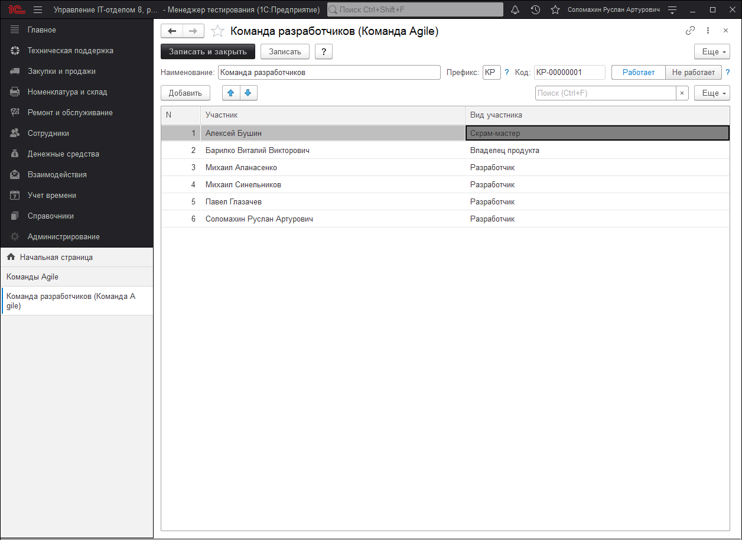Switch to the Команды Agile tab
Image resolution: width=742 pixels, height=540 pixels.
tap(32, 276)
